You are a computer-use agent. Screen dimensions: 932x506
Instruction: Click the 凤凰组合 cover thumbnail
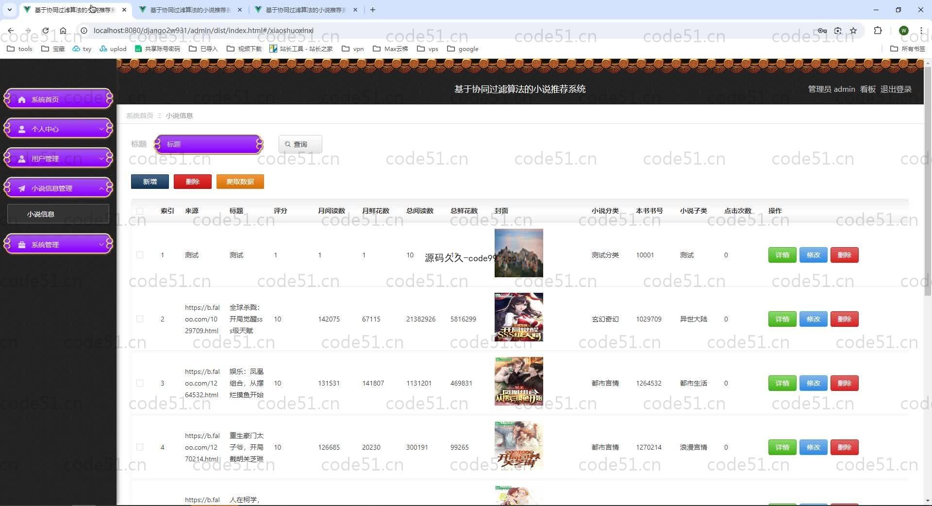pyautogui.click(x=518, y=381)
